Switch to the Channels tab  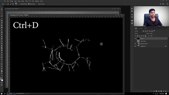click(141, 28)
